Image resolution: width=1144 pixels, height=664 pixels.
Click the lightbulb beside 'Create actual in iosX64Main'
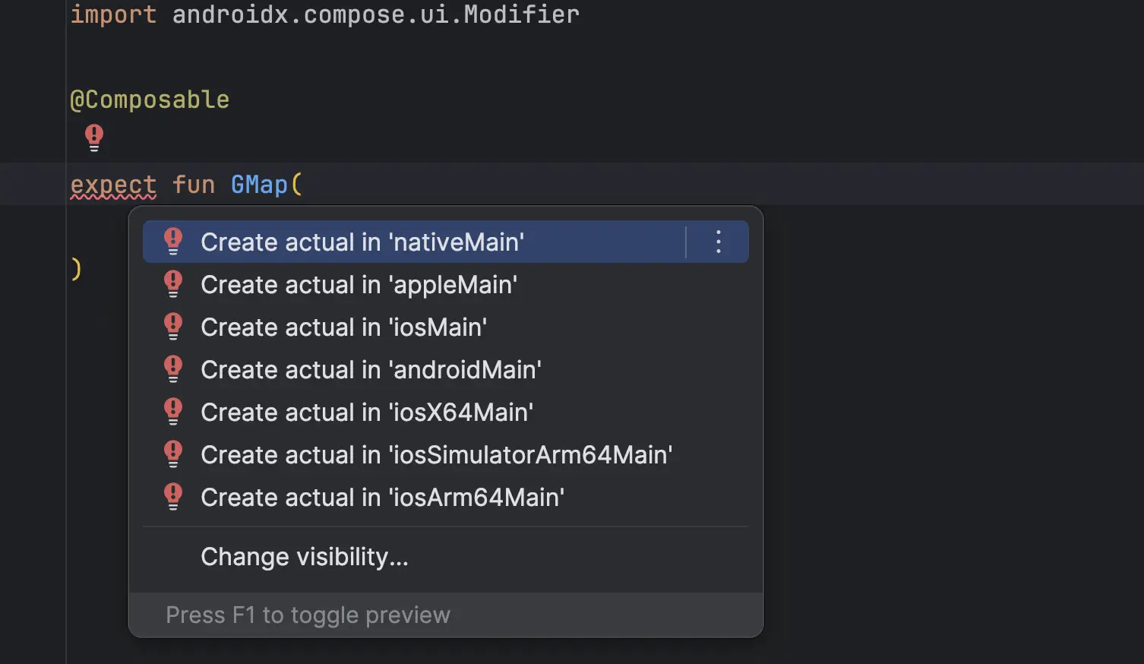pyautogui.click(x=173, y=411)
